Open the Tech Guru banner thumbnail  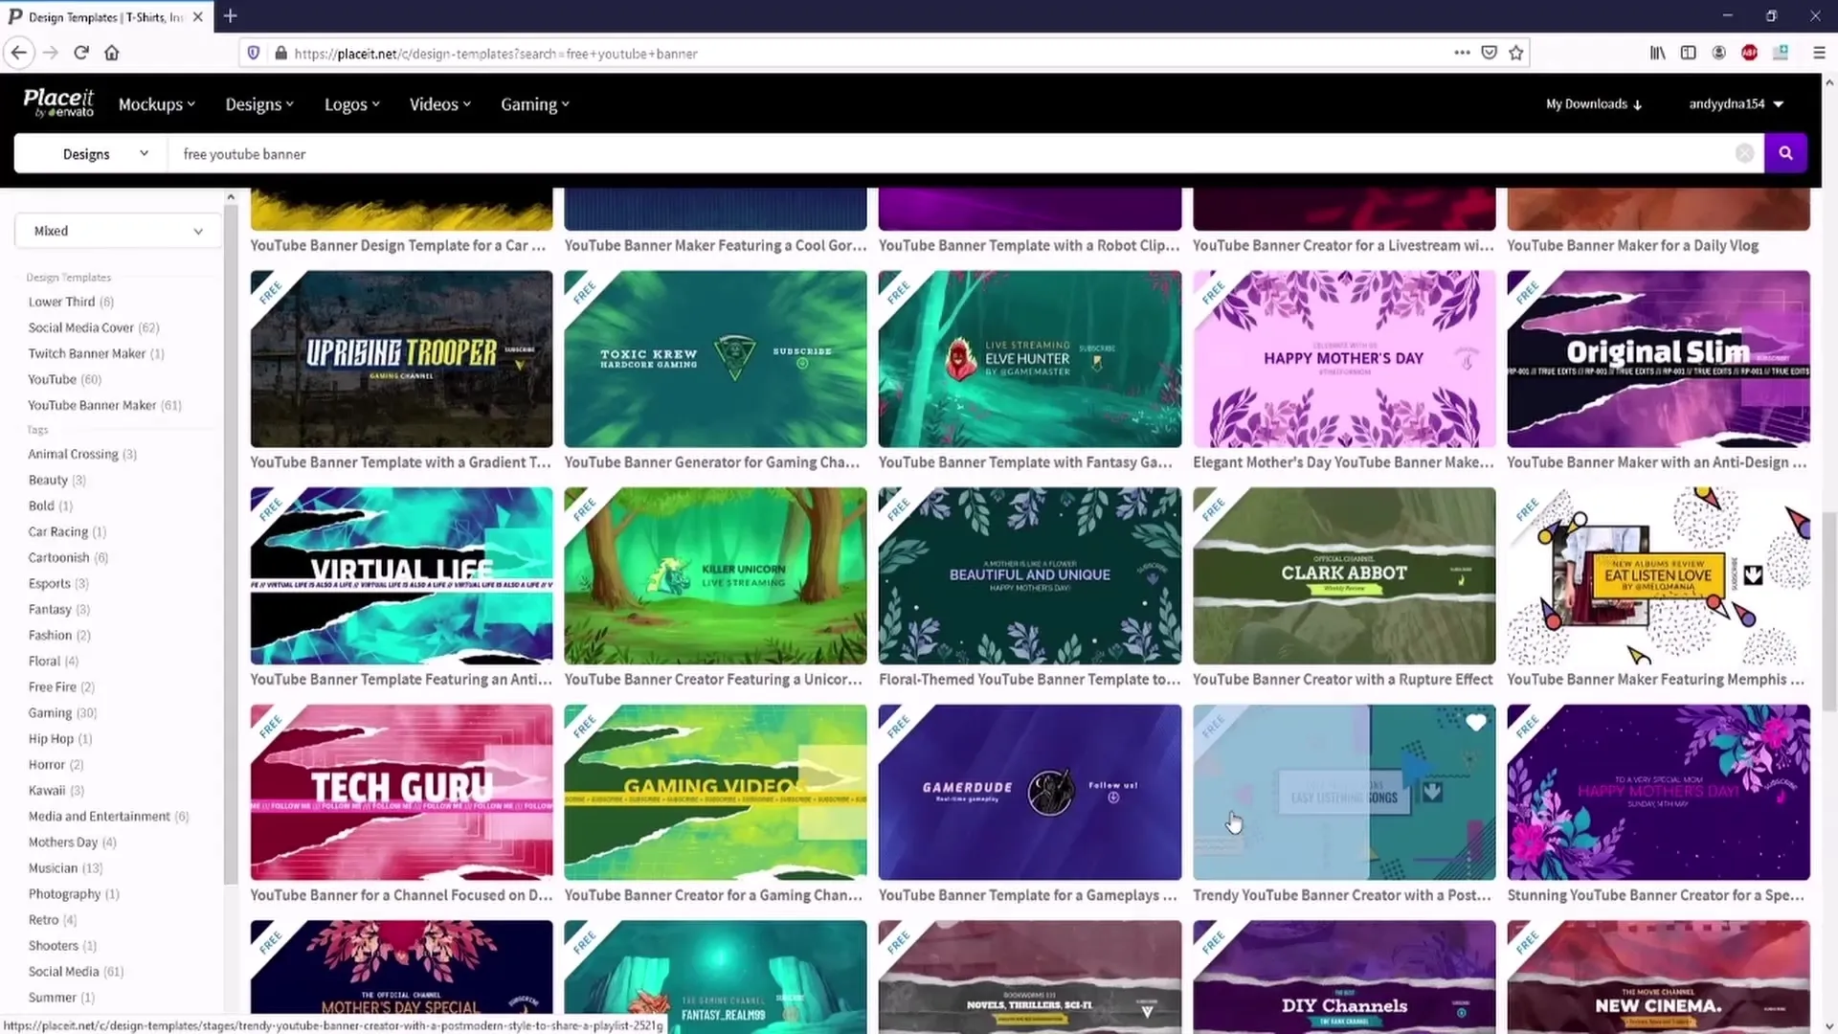click(x=401, y=792)
